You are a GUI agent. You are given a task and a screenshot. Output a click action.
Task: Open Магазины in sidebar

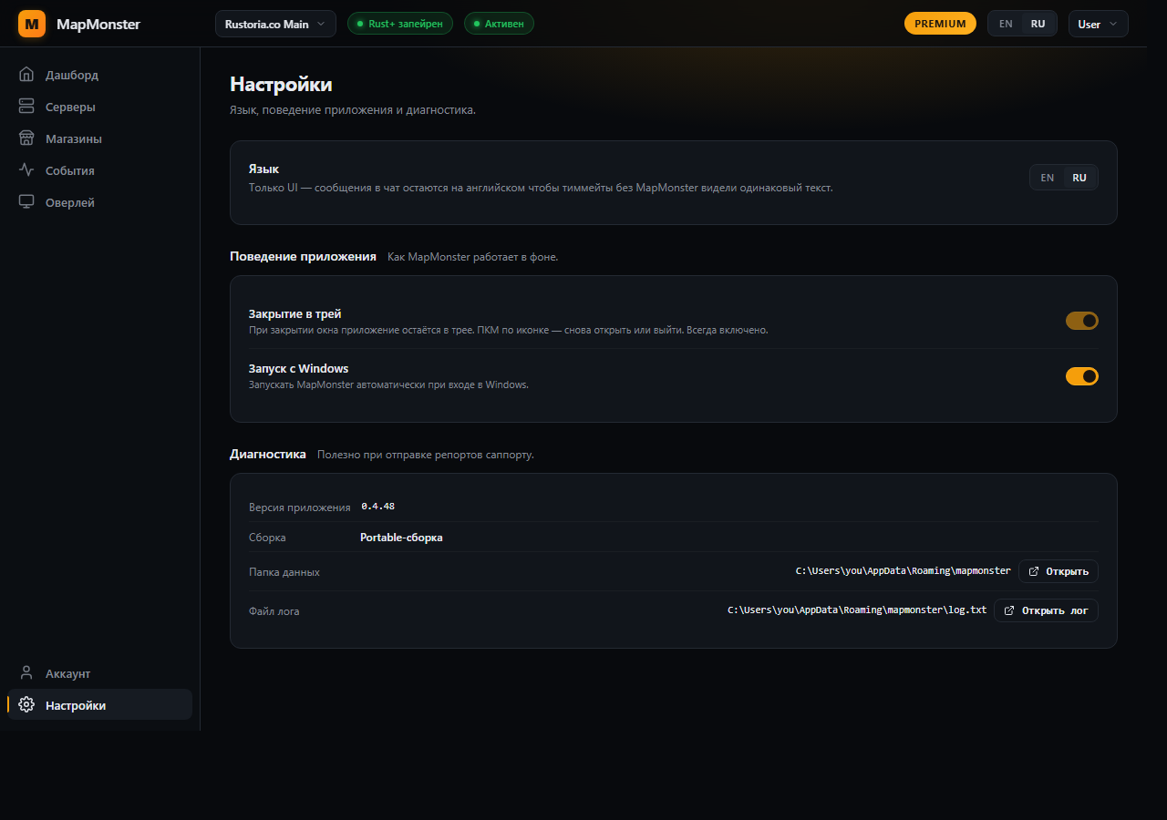[x=100, y=138]
